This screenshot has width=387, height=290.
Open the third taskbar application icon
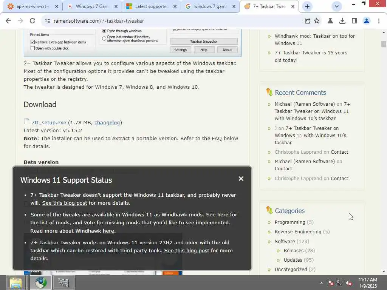coord(63,282)
